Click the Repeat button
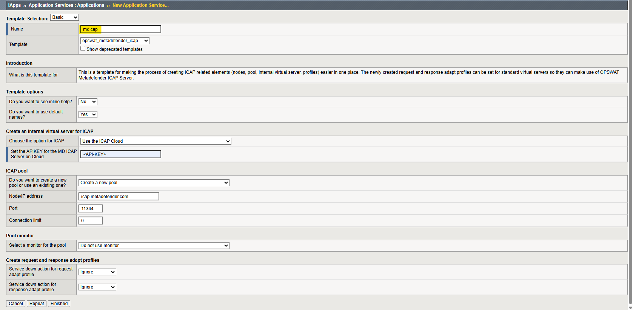 [37, 304]
